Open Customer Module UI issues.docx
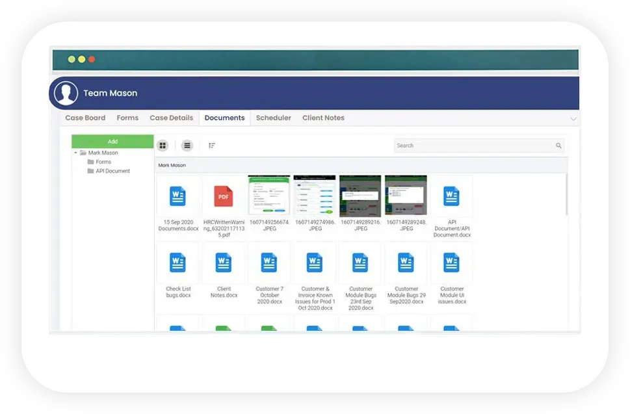 click(451, 263)
